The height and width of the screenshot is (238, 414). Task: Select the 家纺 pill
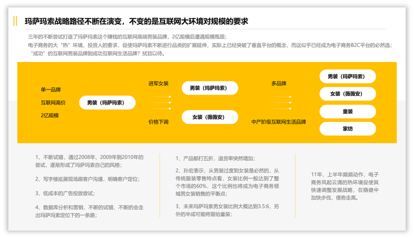click(x=348, y=129)
